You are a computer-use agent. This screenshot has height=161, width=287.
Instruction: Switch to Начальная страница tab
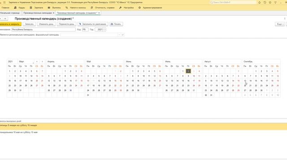tap(10, 13)
